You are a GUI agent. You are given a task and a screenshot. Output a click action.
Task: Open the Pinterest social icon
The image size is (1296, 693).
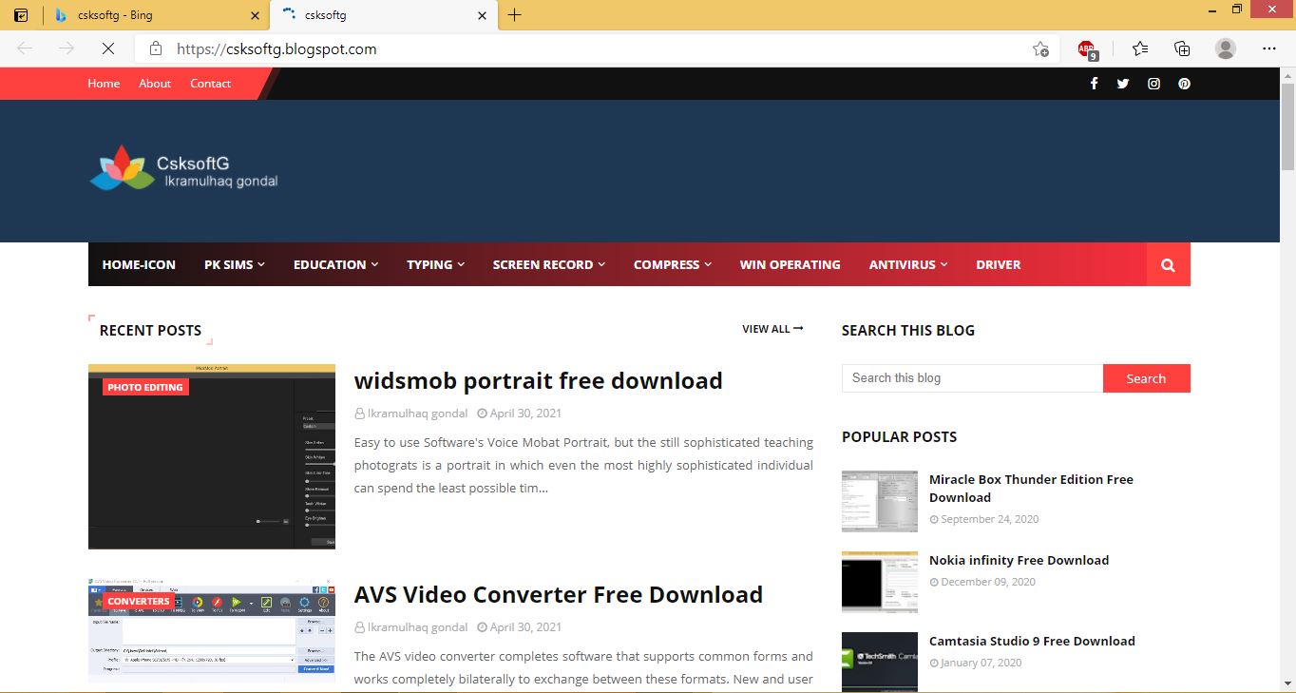[1184, 84]
